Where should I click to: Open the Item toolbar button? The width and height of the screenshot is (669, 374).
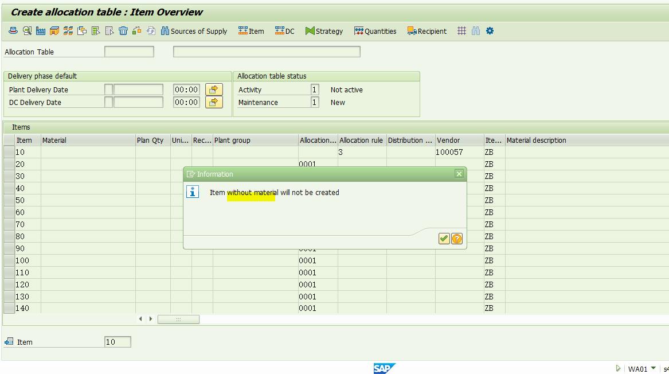pyautogui.click(x=251, y=31)
